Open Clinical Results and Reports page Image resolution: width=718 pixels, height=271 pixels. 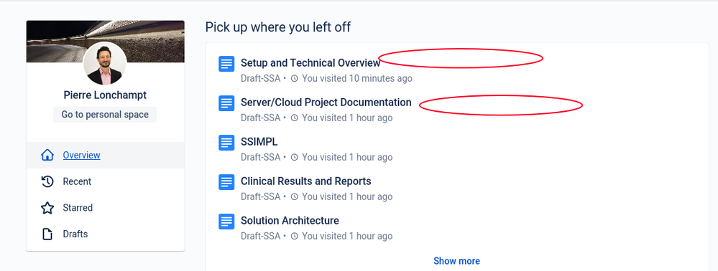306,181
